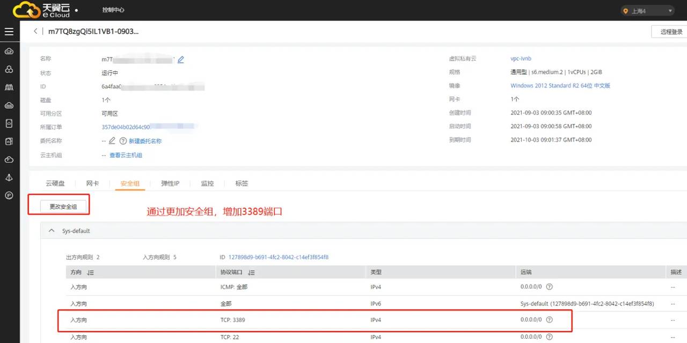Click the 新建委托名称 link

[145, 141]
